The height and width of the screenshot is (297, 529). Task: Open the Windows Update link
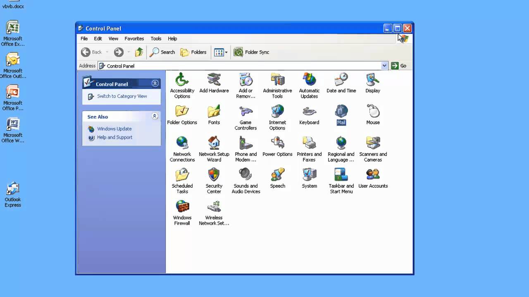click(x=114, y=129)
